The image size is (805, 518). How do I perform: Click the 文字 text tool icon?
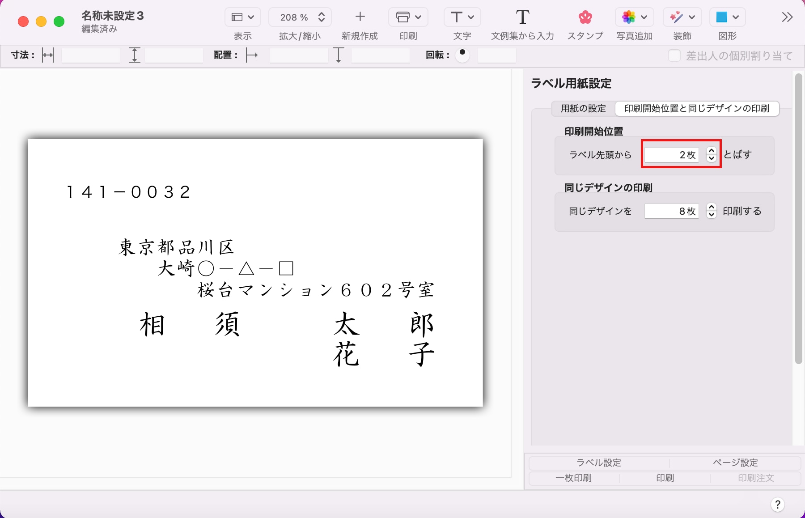tap(456, 17)
